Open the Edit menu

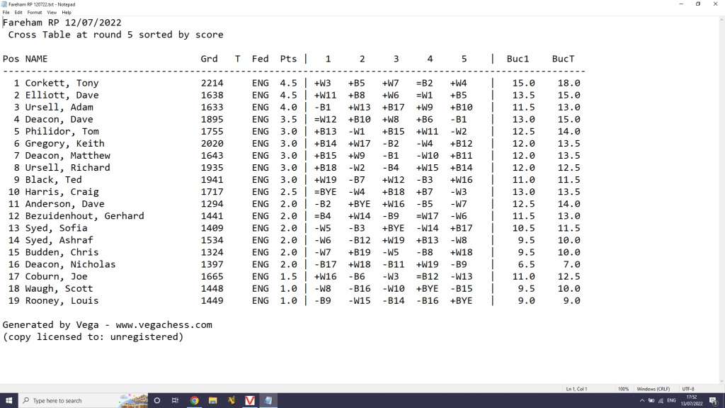18,12
